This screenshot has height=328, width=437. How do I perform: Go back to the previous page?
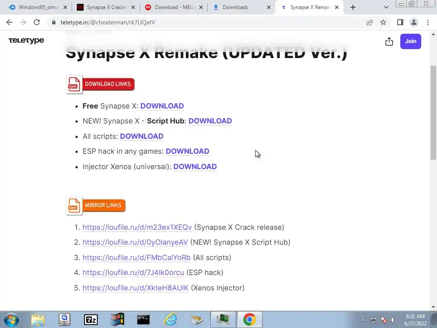9,22
